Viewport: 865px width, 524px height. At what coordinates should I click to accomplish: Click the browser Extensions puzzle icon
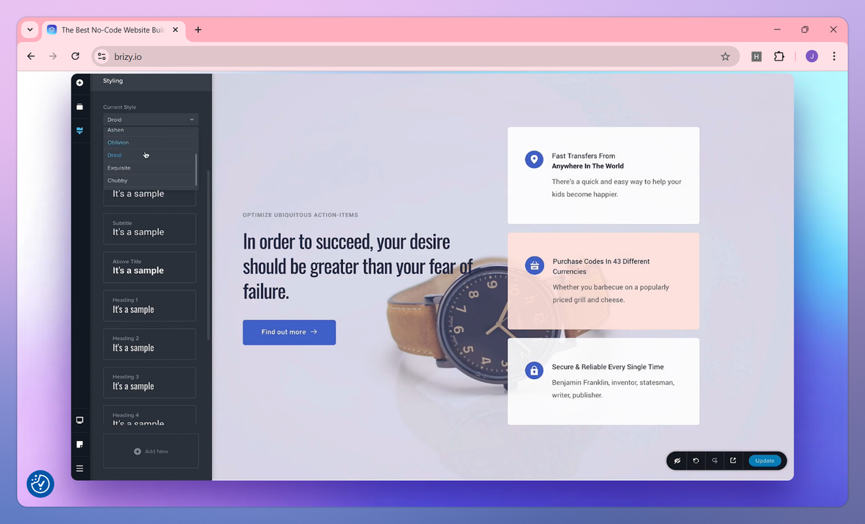[779, 56]
